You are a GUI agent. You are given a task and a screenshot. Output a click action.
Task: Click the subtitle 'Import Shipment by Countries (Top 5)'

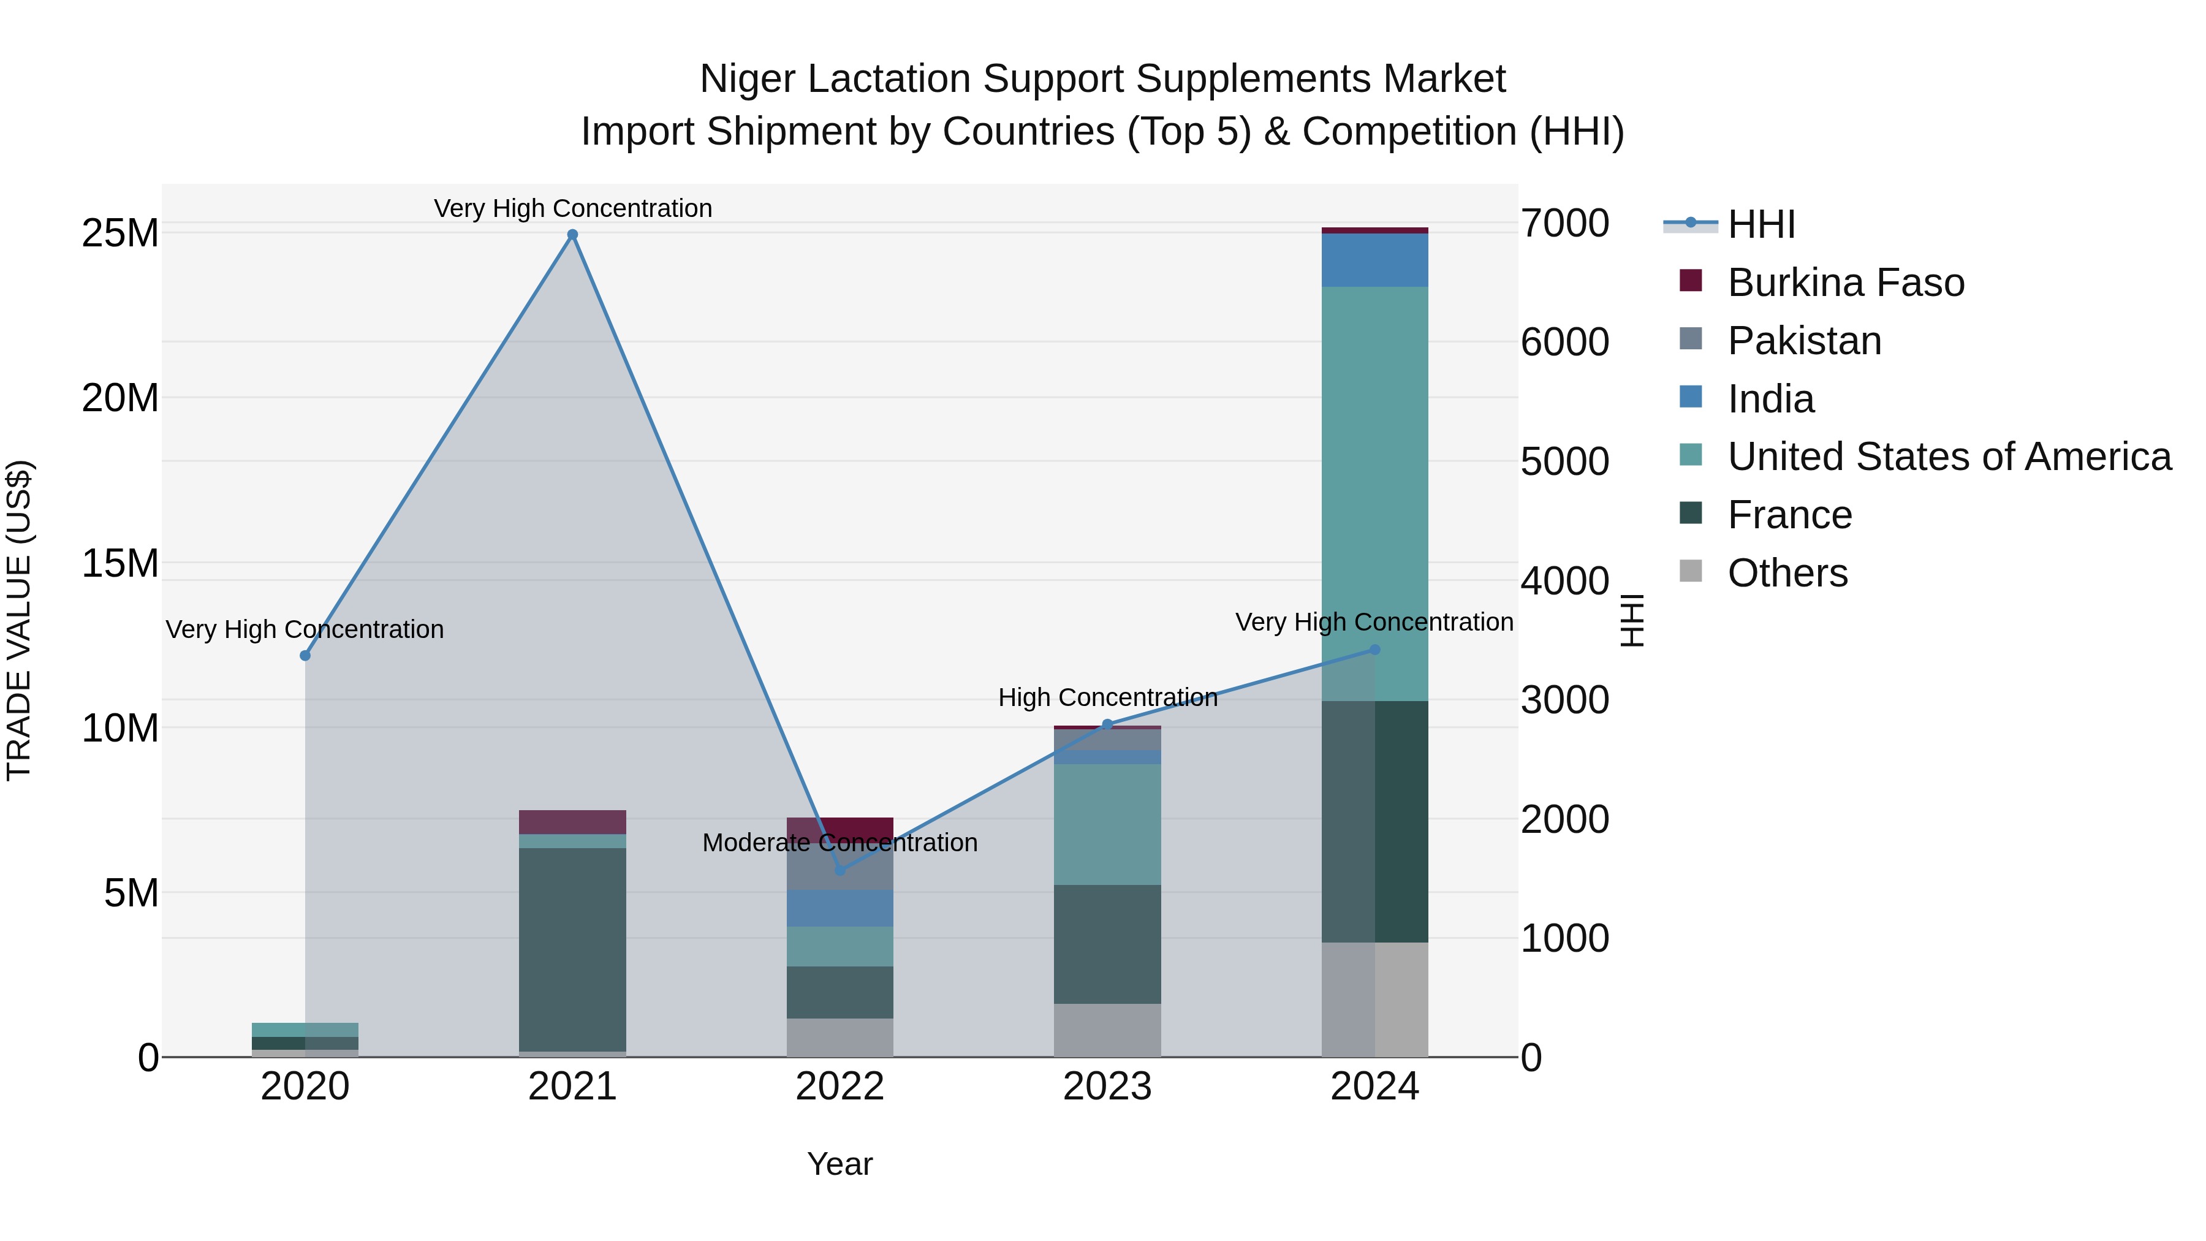click(916, 132)
